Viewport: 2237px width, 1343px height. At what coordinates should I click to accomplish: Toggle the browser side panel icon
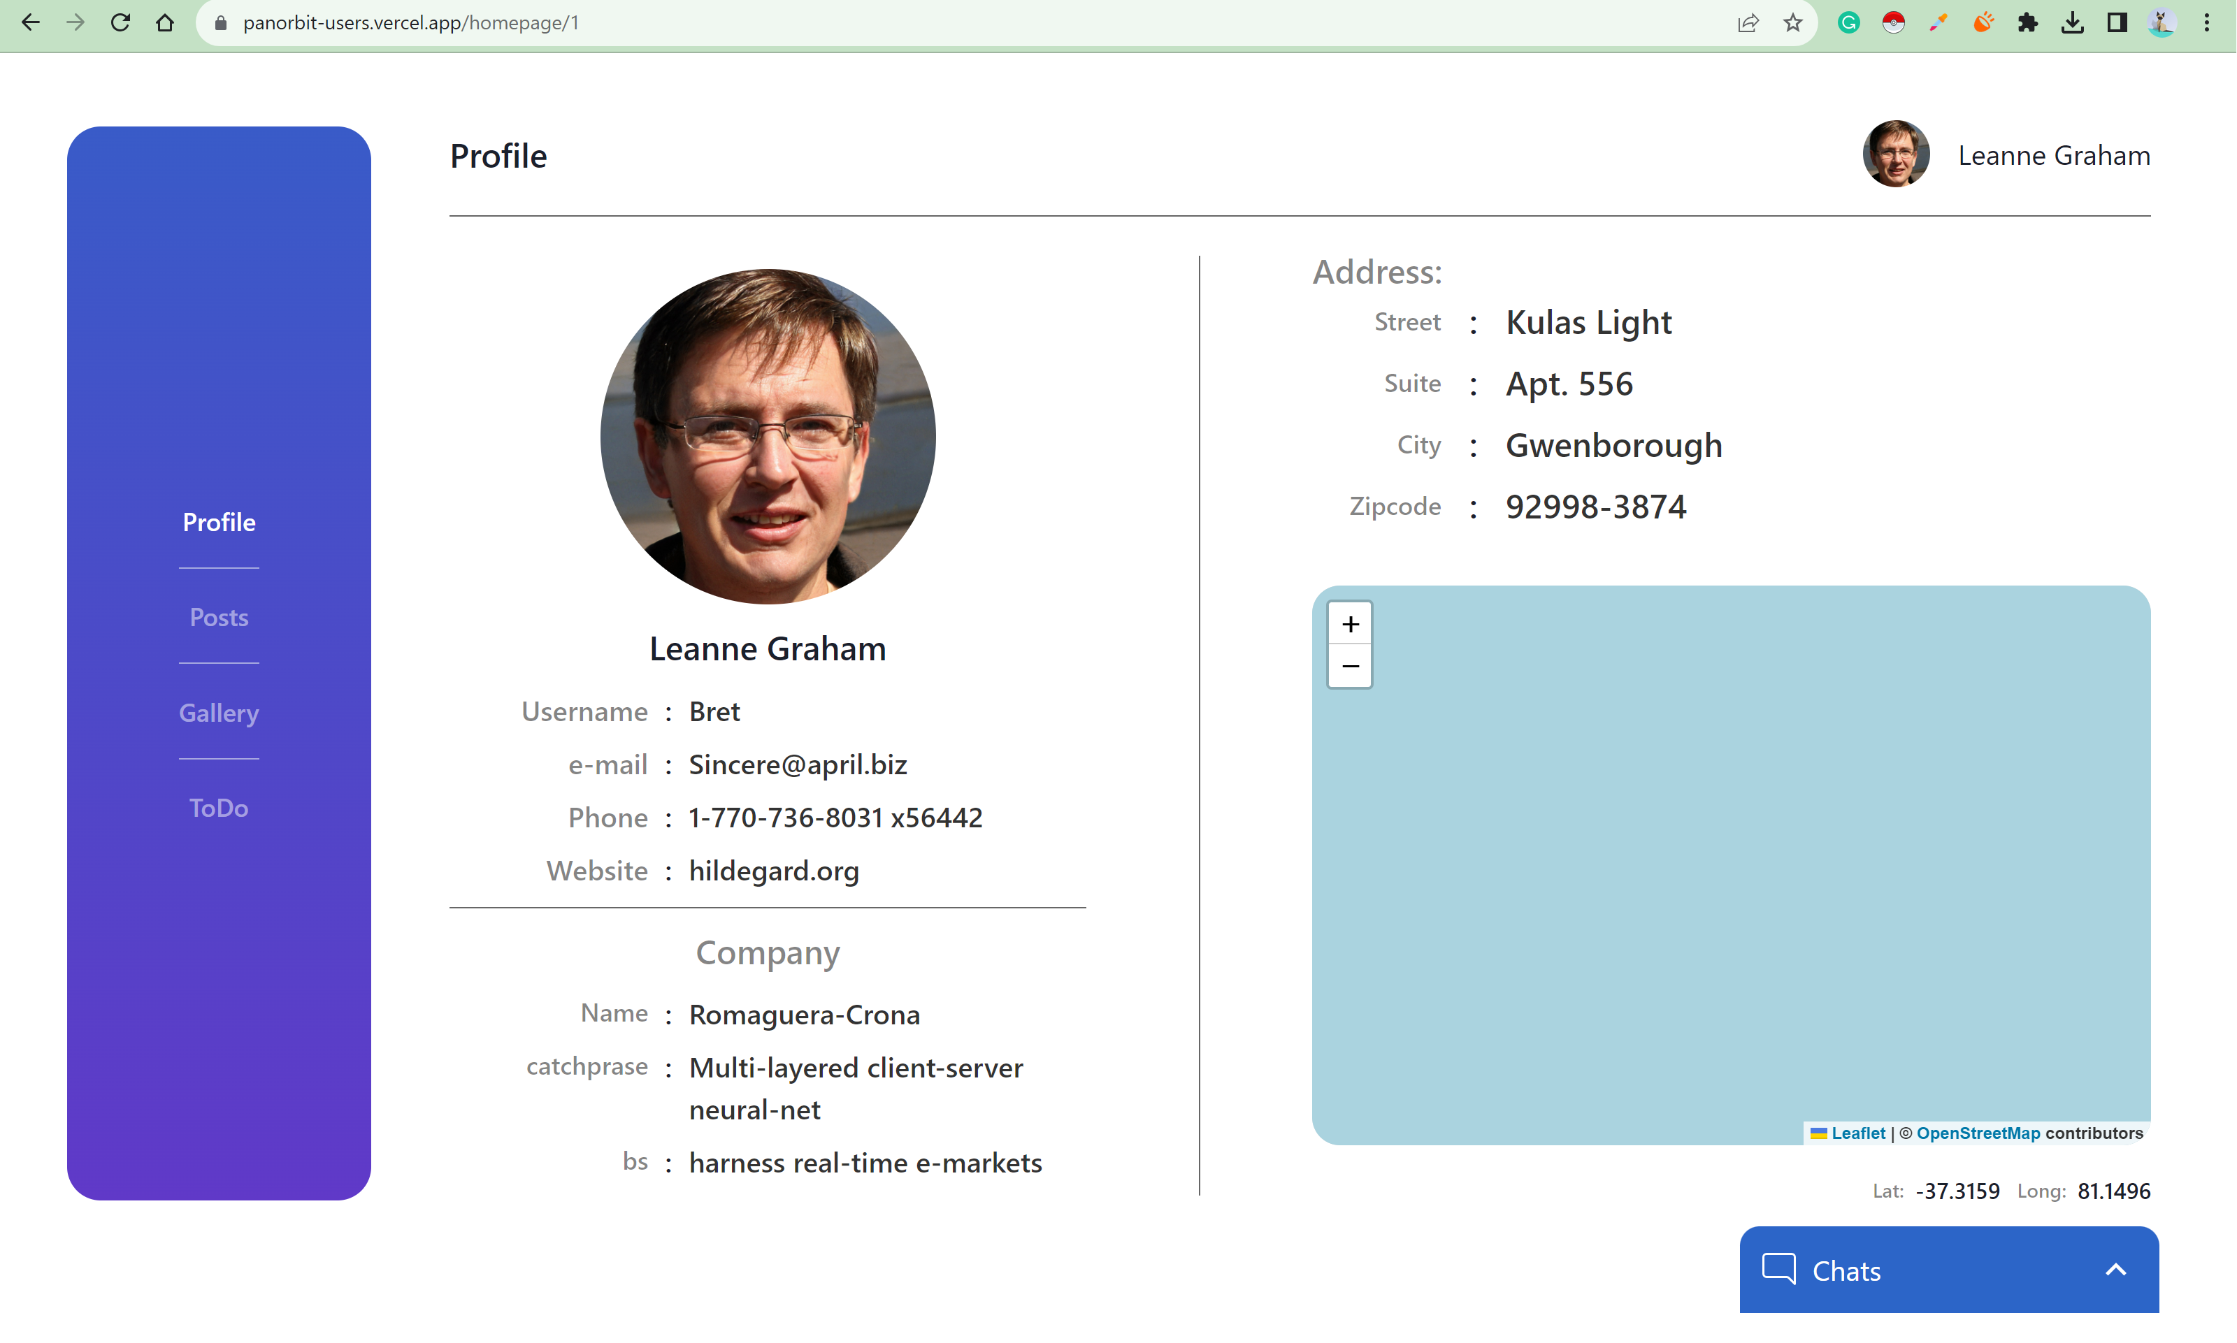pos(2117,22)
